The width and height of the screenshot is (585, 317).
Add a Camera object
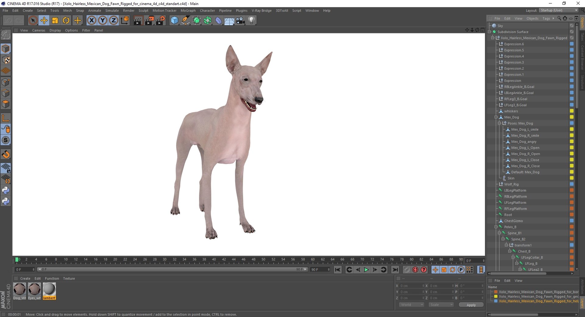[240, 20]
